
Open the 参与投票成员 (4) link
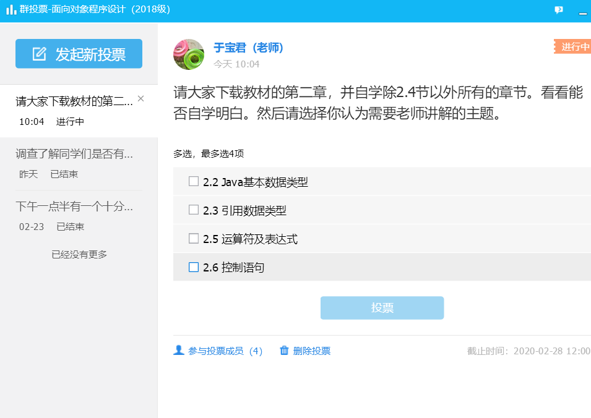[225, 351]
